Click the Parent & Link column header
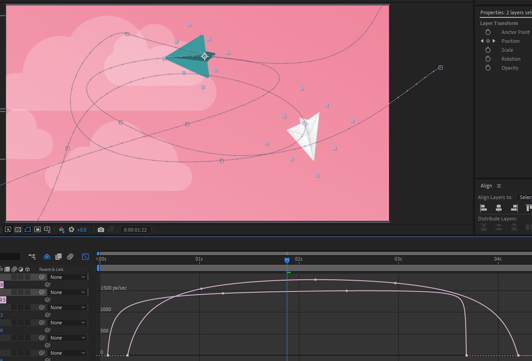This screenshot has height=361, width=532. 51,270
